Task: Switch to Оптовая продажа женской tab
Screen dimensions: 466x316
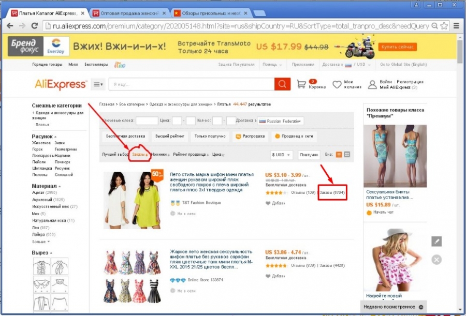Action: [x=129, y=13]
